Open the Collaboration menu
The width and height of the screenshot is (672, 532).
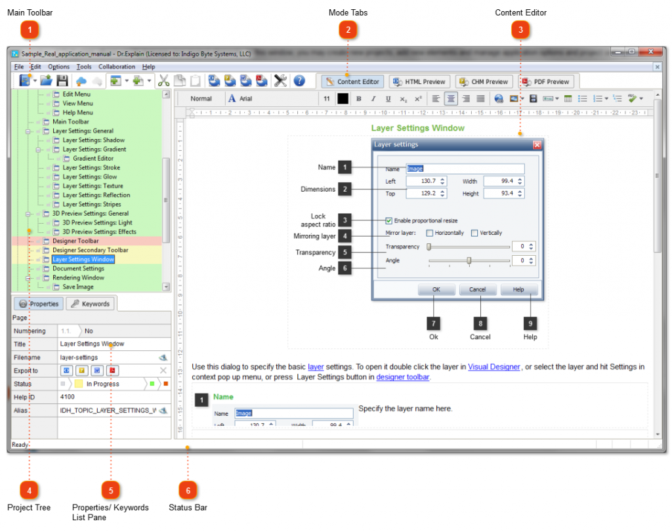[x=117, y=67]
